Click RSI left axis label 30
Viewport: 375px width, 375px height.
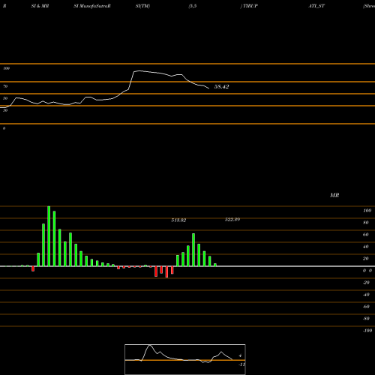(5, 110)
